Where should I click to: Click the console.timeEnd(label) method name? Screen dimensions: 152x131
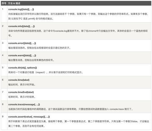point(21,92)
